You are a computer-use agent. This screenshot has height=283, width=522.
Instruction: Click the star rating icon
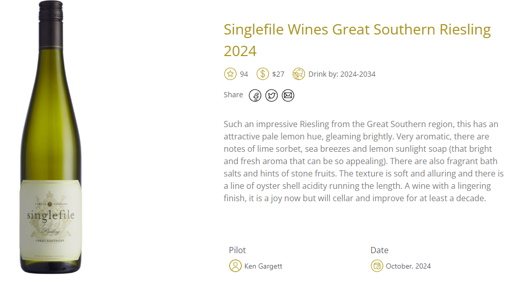230,74
